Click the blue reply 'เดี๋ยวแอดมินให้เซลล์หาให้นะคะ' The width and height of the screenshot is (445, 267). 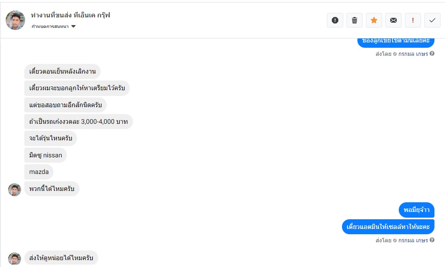point(388,227)
